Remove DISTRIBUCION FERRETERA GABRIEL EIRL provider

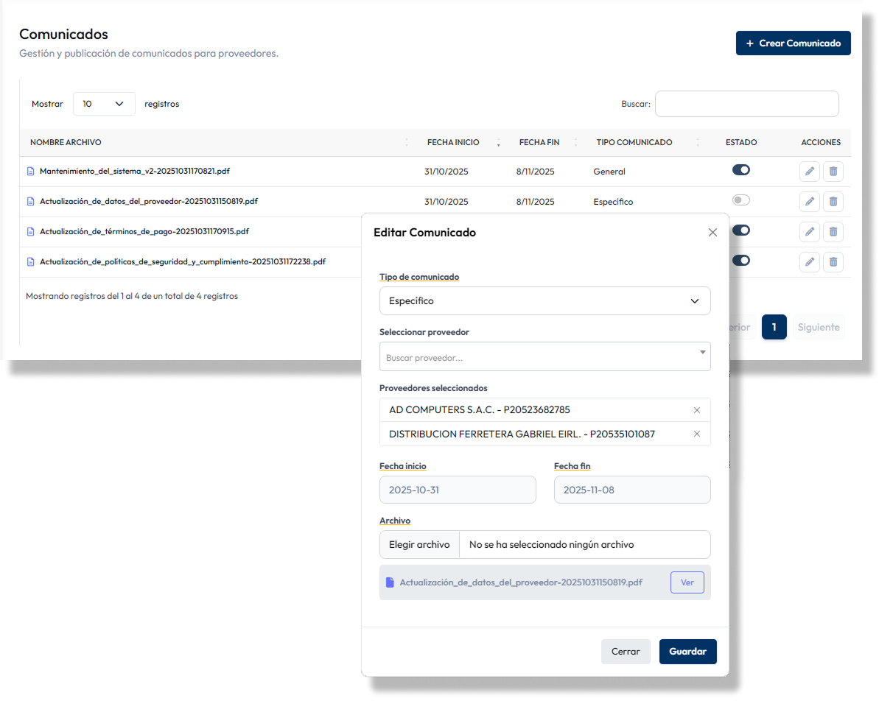697,434
